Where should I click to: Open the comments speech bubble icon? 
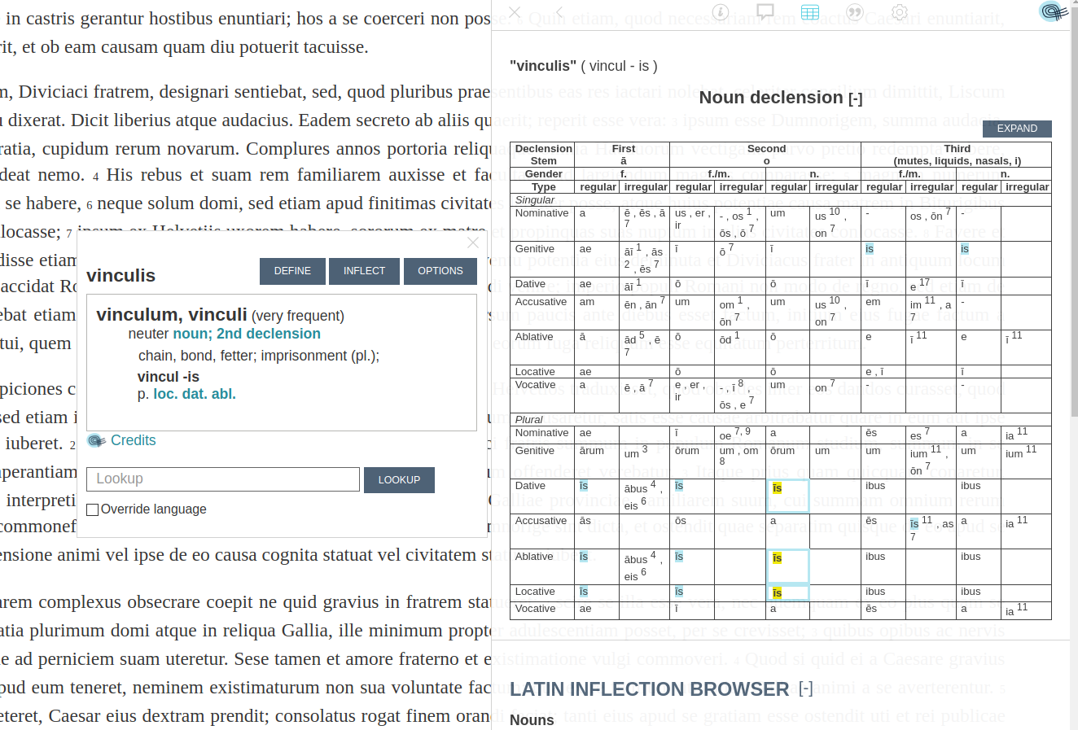click(x=765, y=12)
